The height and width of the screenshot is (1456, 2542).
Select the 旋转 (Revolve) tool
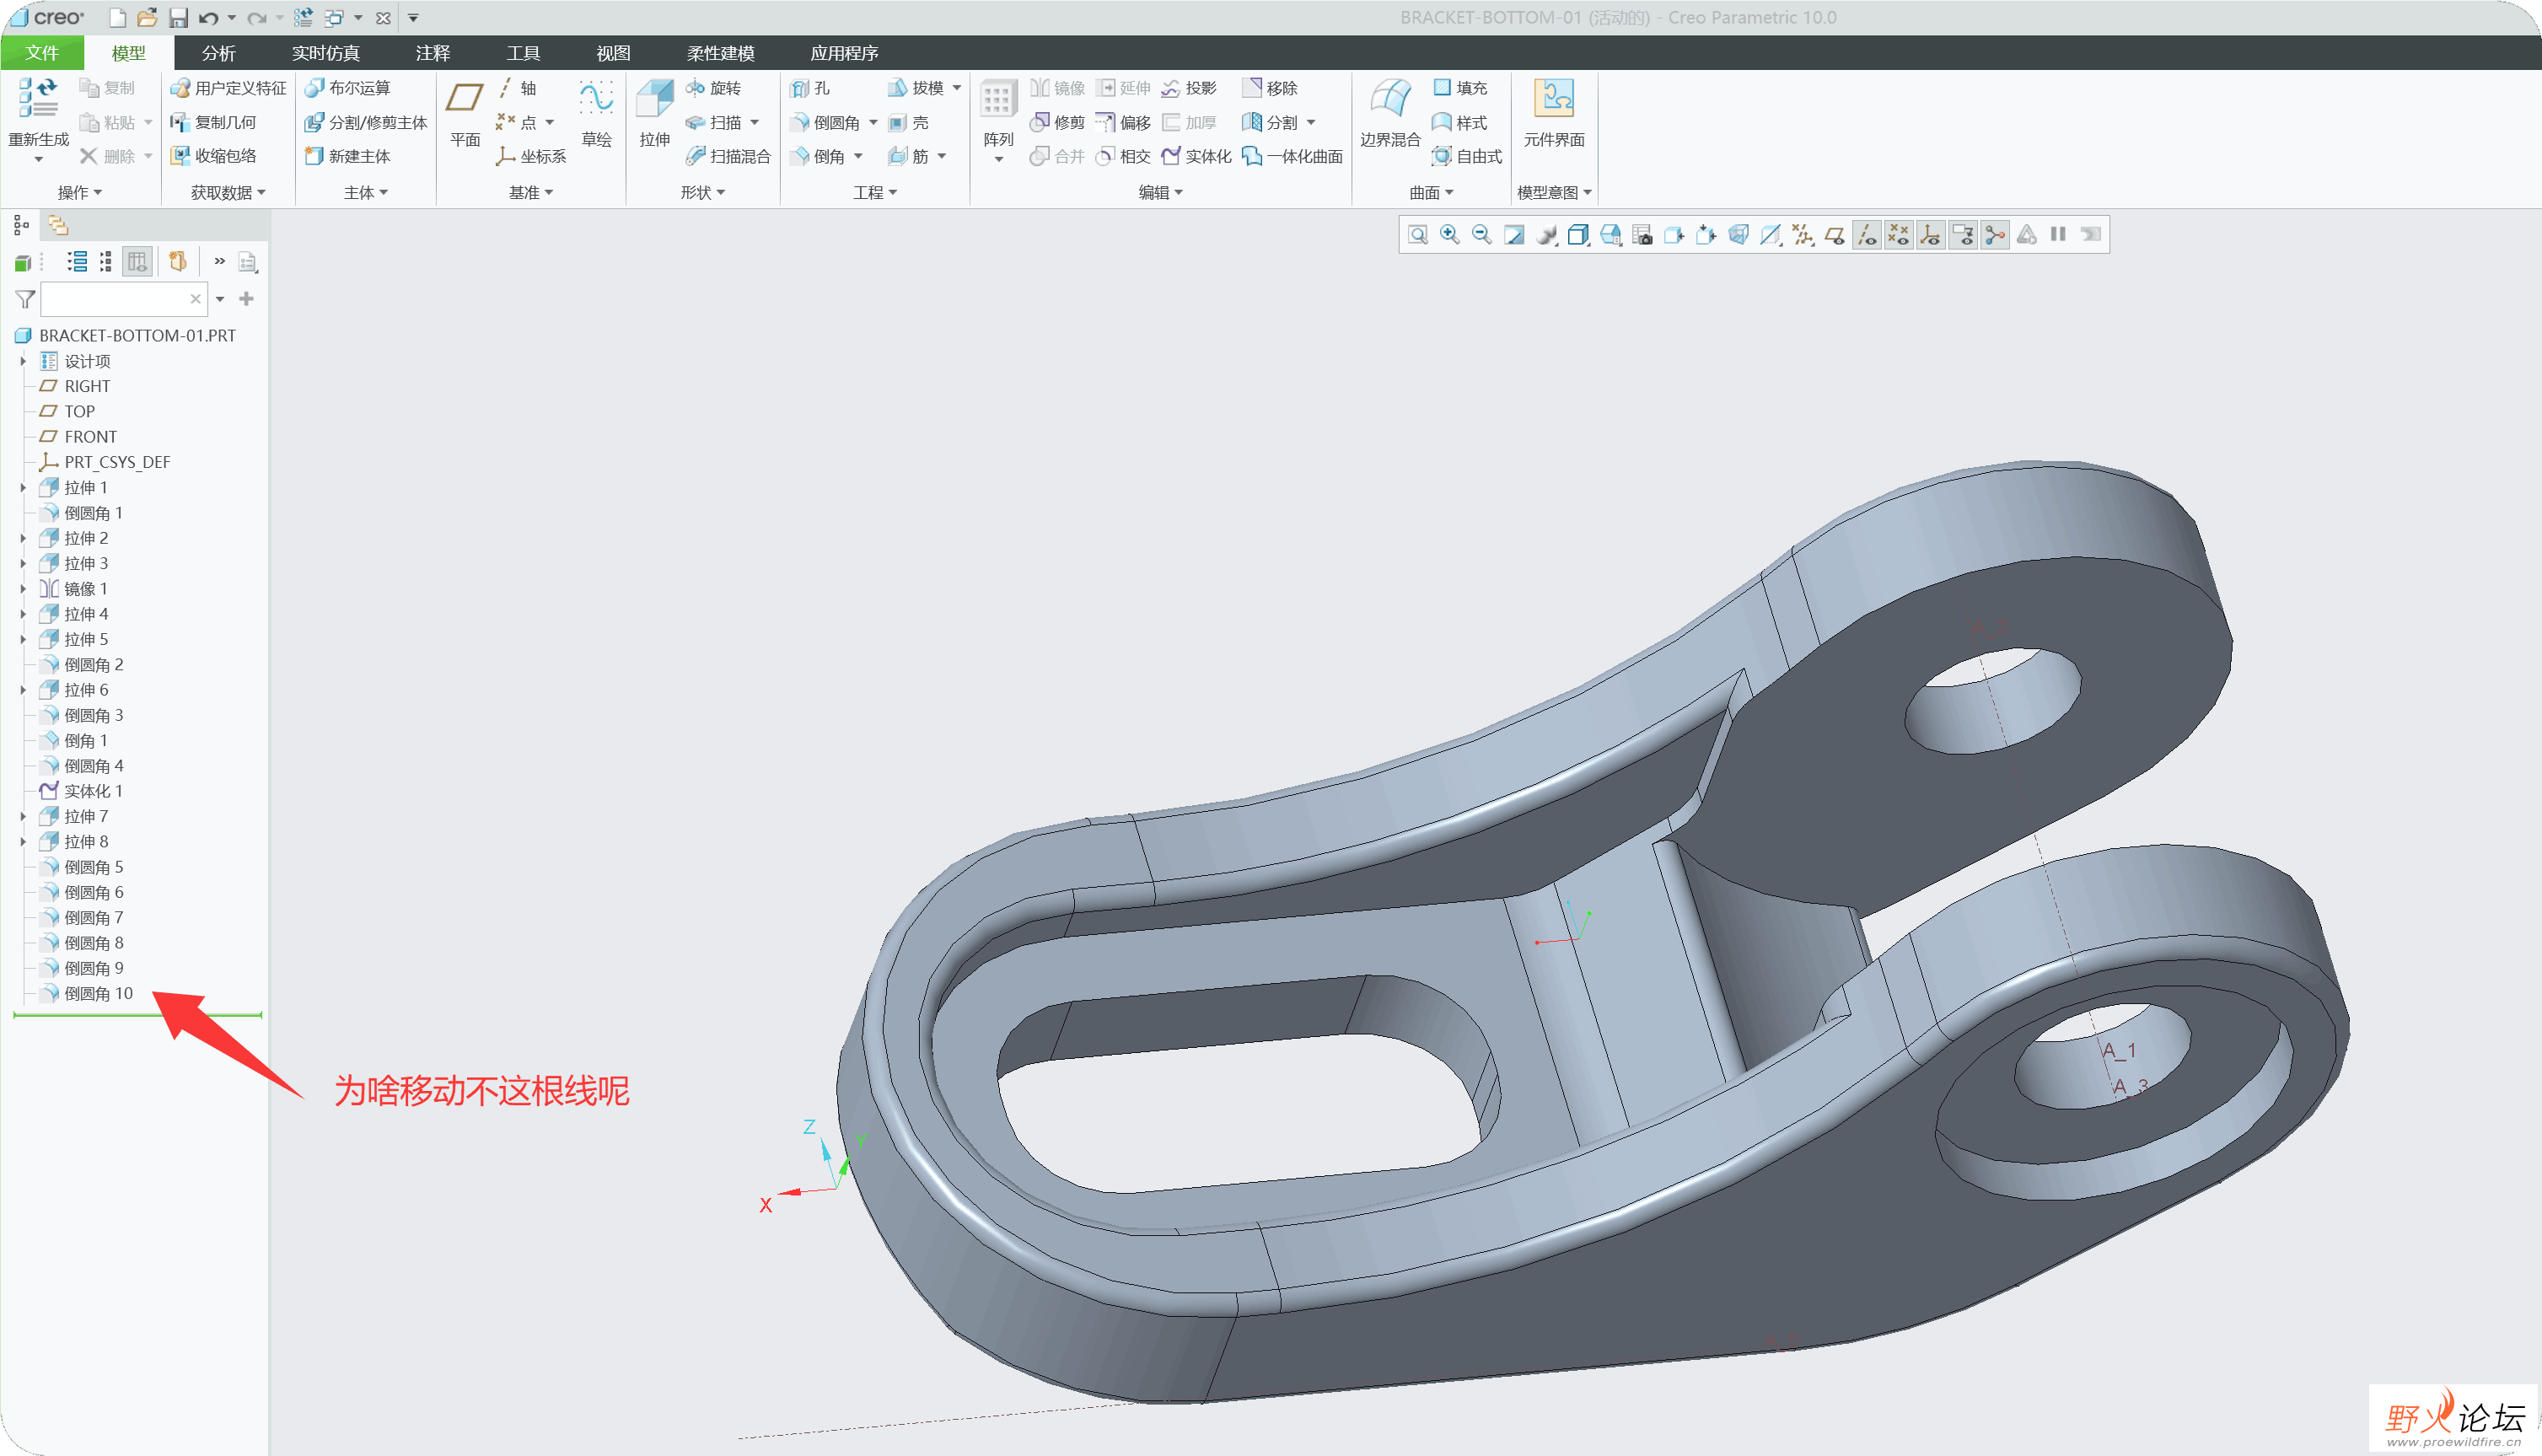tap(714, 88)
